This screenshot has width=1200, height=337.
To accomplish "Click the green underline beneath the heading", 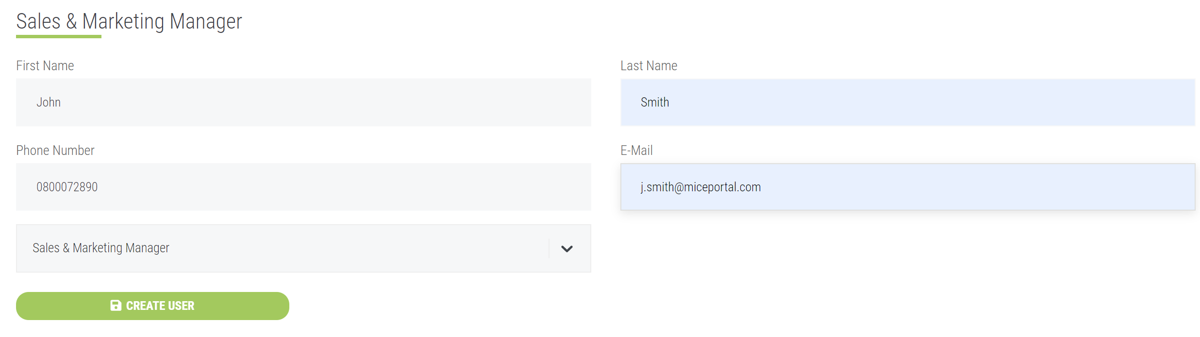I will tap(59, 36).
